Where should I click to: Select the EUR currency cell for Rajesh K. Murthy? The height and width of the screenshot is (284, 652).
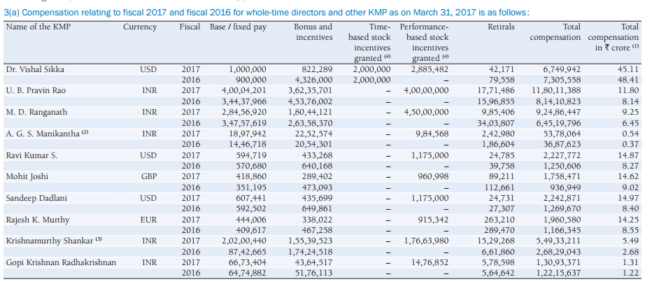click(148, 220)
